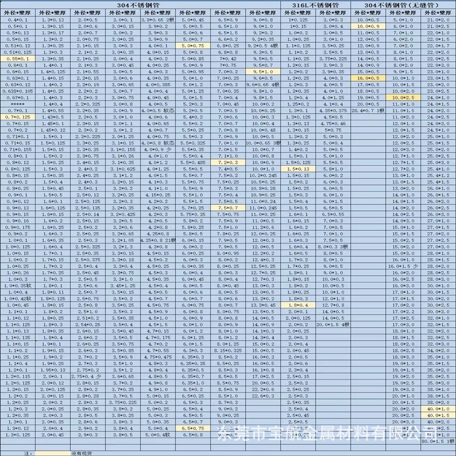456x456 pixels.
Task: Click the yellow legend swatch beside 没有现货
Action: pos(53,453)
